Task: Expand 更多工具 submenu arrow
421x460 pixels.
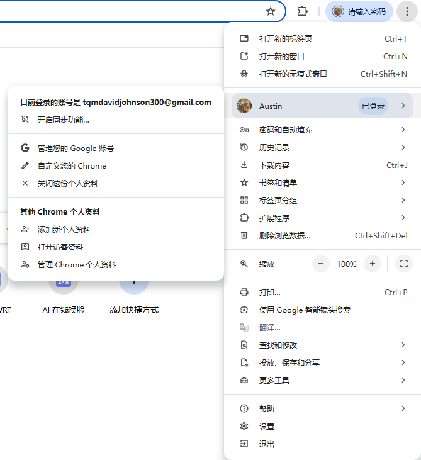Action: point(403,380)
